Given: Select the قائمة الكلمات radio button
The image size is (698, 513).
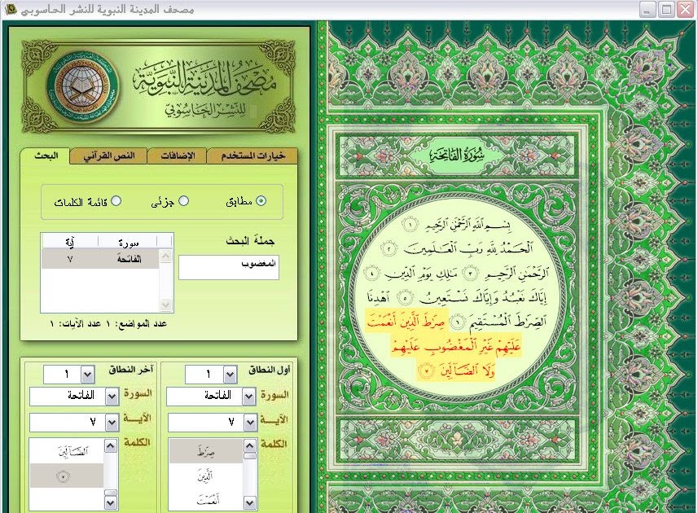Looking at the screenshot, I should (x=116, y=201).
